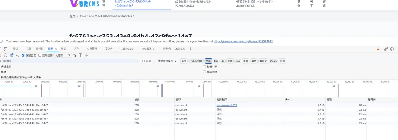The height and width of the screenshot is (140, 398).
Task: Filter requests by 媒体
Action: coord(246,61)
